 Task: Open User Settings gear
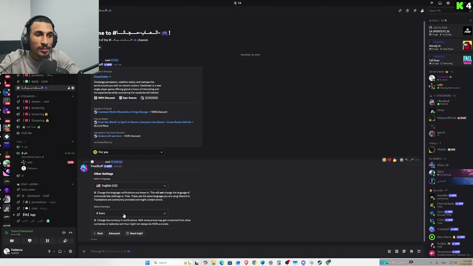point(70,252)
